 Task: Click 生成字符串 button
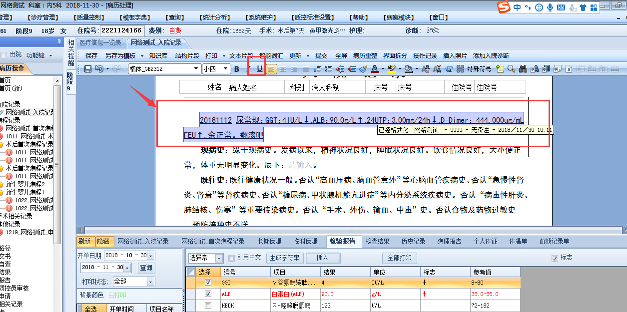284,258
